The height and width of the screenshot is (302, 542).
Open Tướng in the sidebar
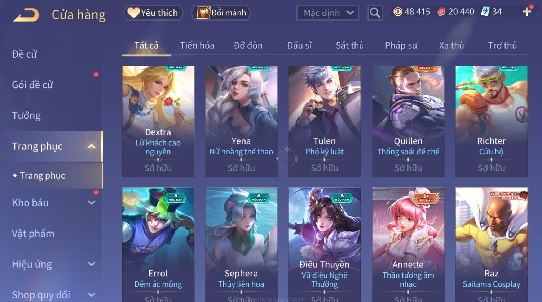26,116
